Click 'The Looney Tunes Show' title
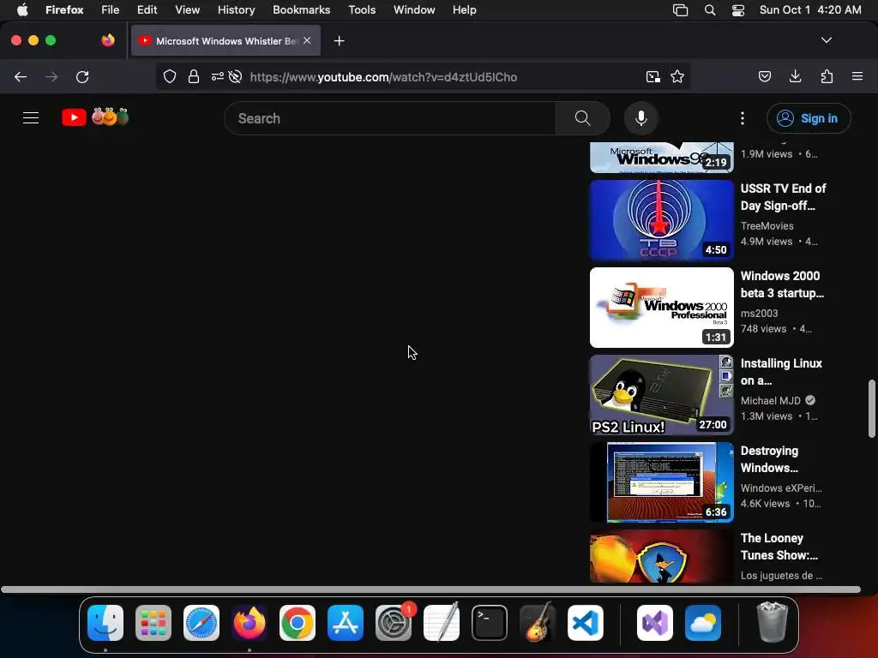 point(779,546)
